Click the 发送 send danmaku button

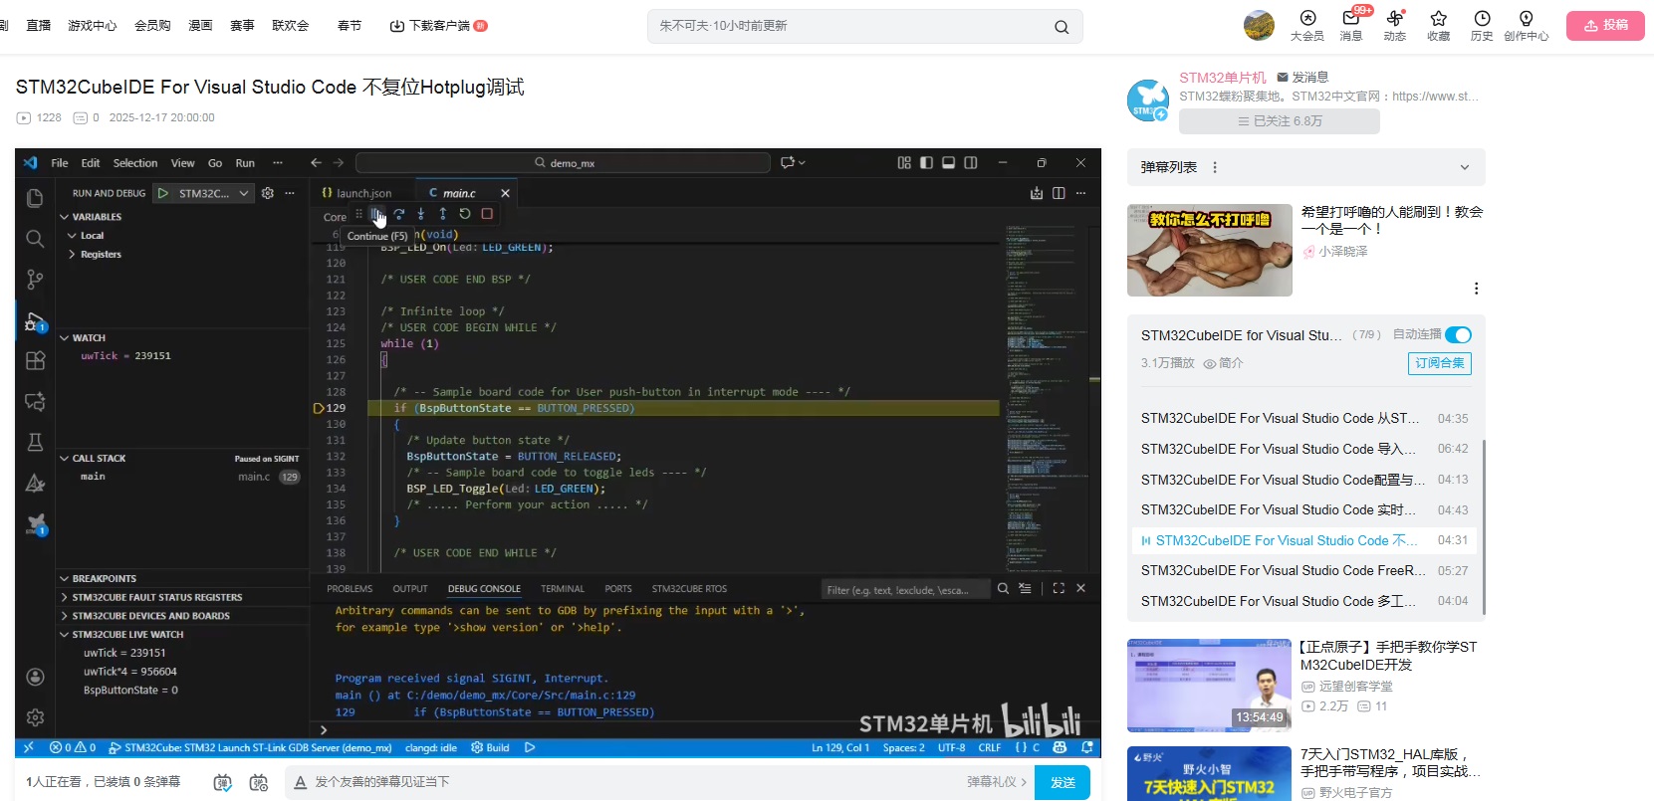tap(1062, 782)
